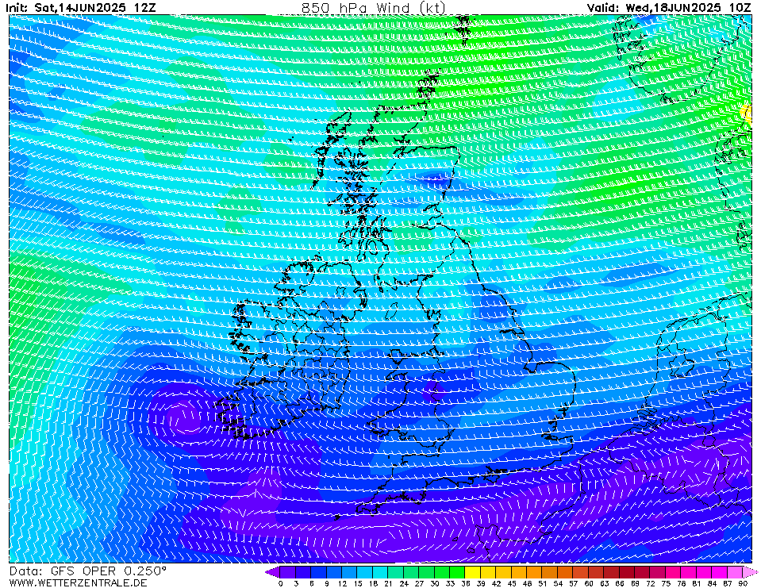Click the legend swatch between 9 and 12
761x588 pixels.
(334, 572)
